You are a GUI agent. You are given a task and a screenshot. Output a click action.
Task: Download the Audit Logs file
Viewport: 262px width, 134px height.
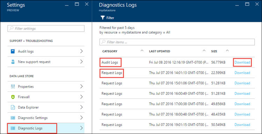click(x=242, y=62)
